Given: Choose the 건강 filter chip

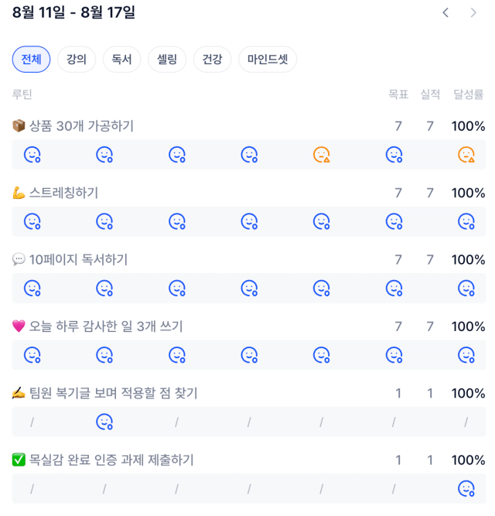Looking at the screenshot, I should (212, 60).
